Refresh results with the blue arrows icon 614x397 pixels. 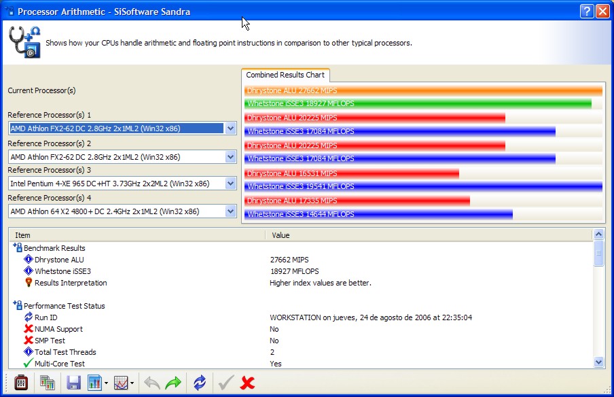[200, 383]
